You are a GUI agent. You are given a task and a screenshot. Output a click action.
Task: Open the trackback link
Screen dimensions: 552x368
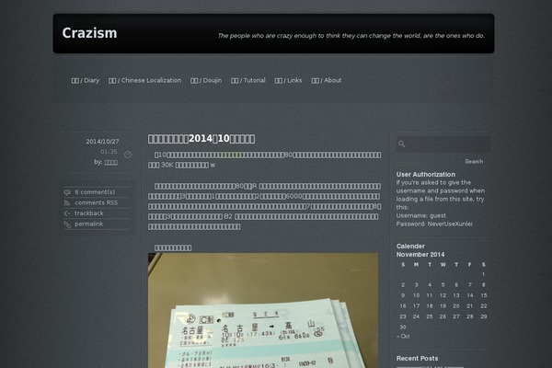(89, 213)
